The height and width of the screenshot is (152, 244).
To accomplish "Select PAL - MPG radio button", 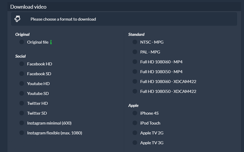I will pyautogui.click(x=135, y=52).
